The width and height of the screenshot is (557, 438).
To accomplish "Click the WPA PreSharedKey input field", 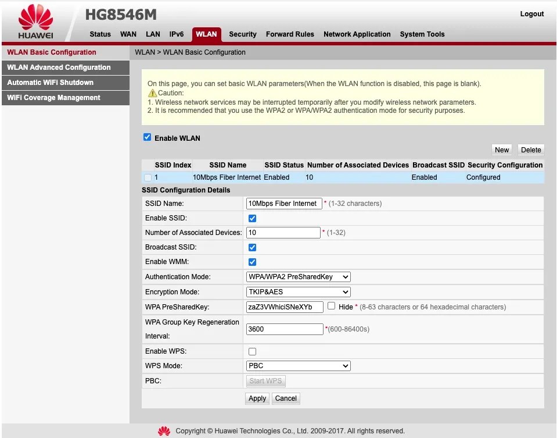I will pos(285,307).
